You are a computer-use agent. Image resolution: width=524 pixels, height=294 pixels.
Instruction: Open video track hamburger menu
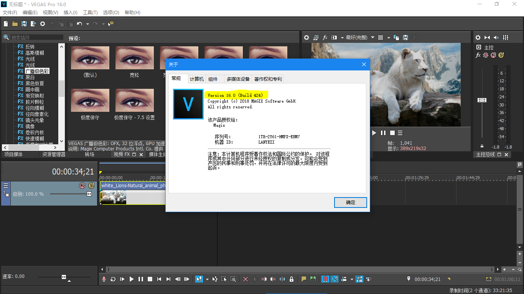click(6, 186)
